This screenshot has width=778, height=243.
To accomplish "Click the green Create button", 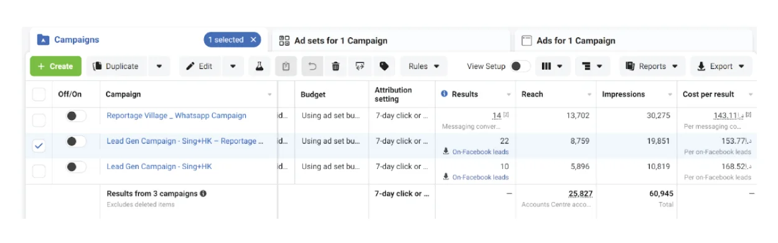I will [x=55, y=66].
